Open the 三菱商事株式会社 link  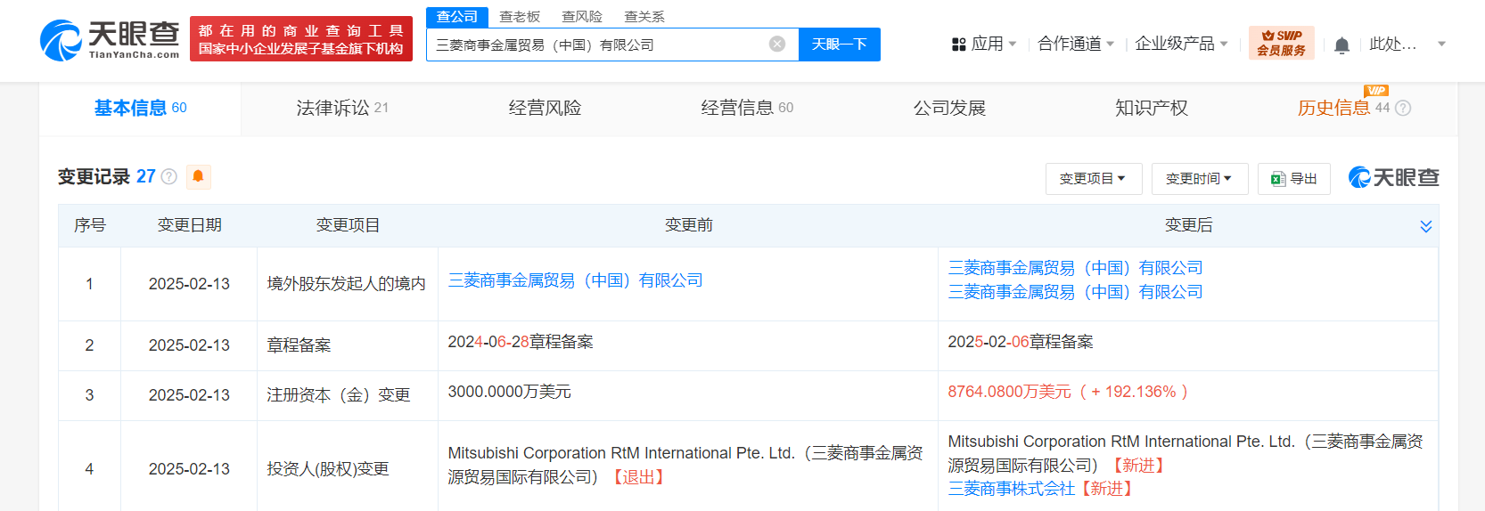coord(1011,489)
